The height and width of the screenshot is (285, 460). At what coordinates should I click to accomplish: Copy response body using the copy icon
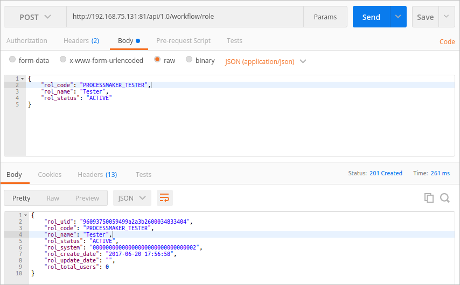(x=429, y=198)
